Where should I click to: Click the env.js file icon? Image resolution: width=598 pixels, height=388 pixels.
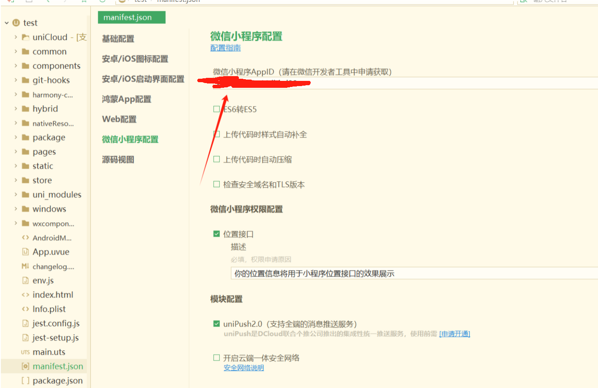click(x=26, y=280)
